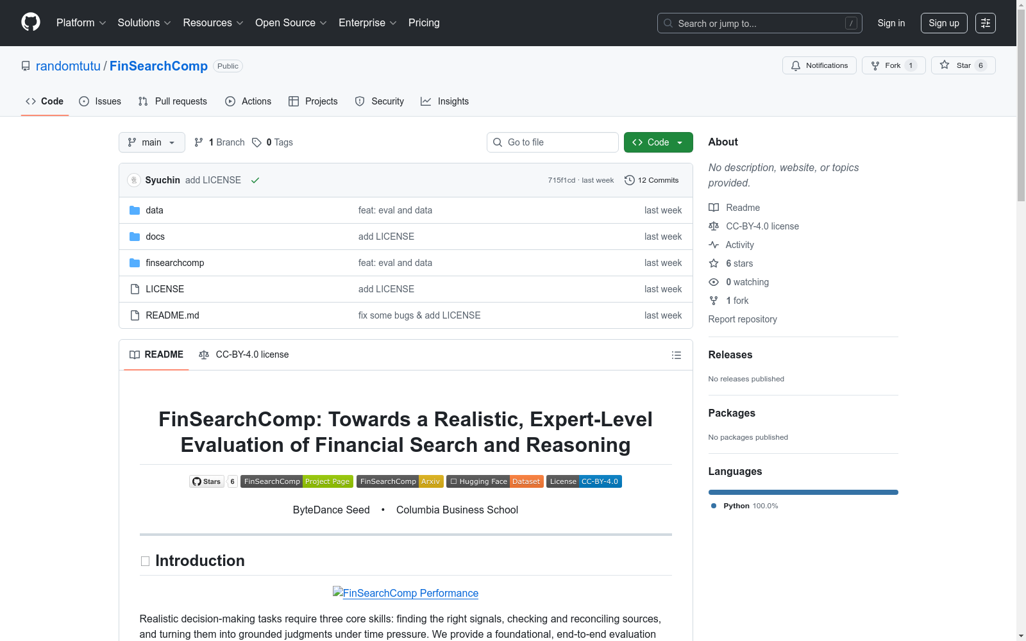
Task: Click the Sign up button
Action: (944, 23)
